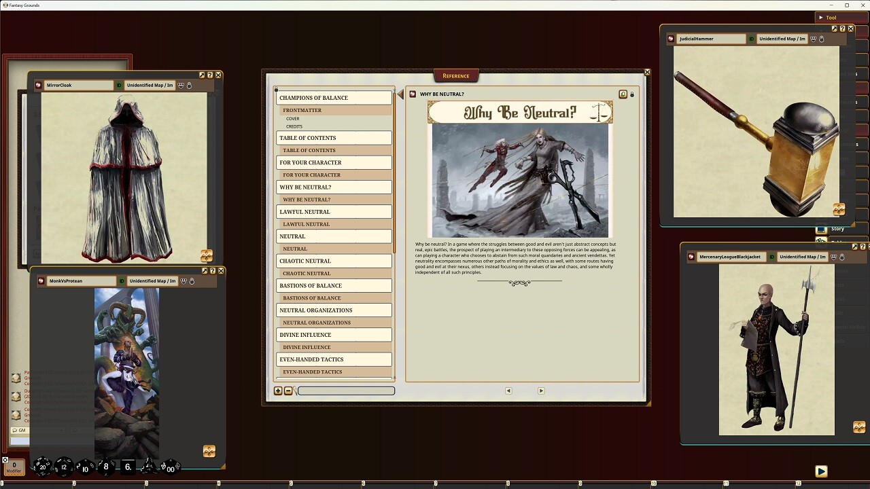Image resolution: width=870 pixels, height=489 pixels.
Task: Roll the d12 die icon
Action: (x=63, y=467)
